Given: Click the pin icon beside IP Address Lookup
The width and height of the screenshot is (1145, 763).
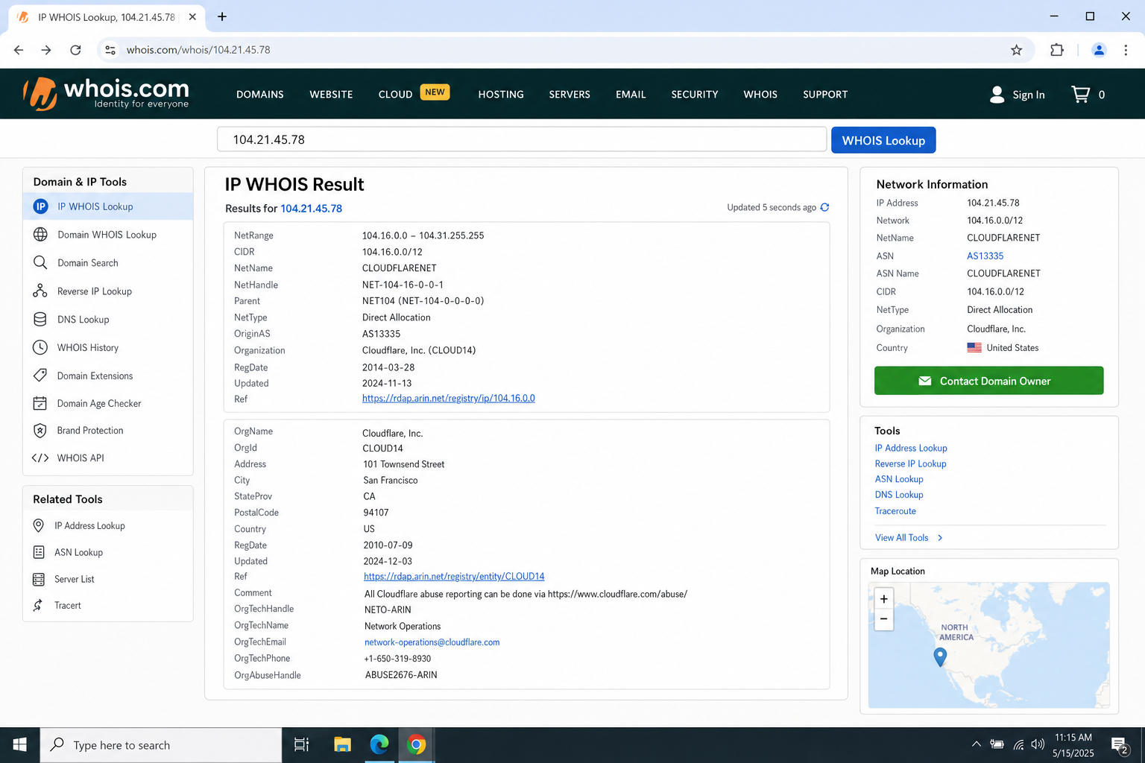Looking at the screenshot, I should click(x=39, y=525).
